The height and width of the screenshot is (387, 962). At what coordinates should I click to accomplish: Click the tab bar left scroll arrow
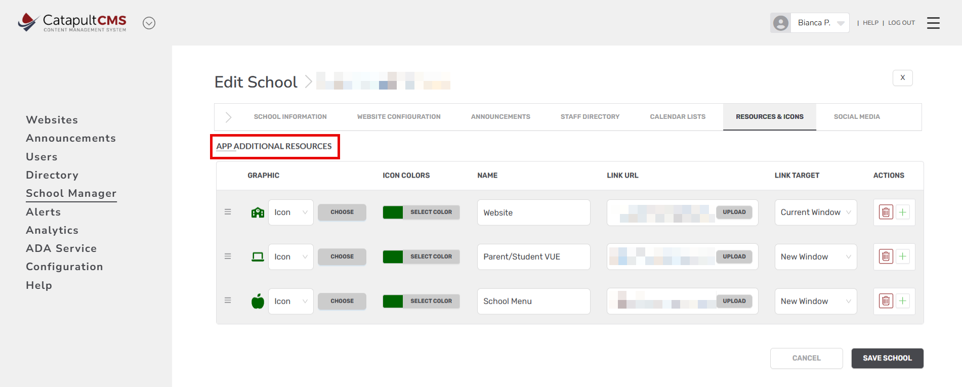coord(228,117)
